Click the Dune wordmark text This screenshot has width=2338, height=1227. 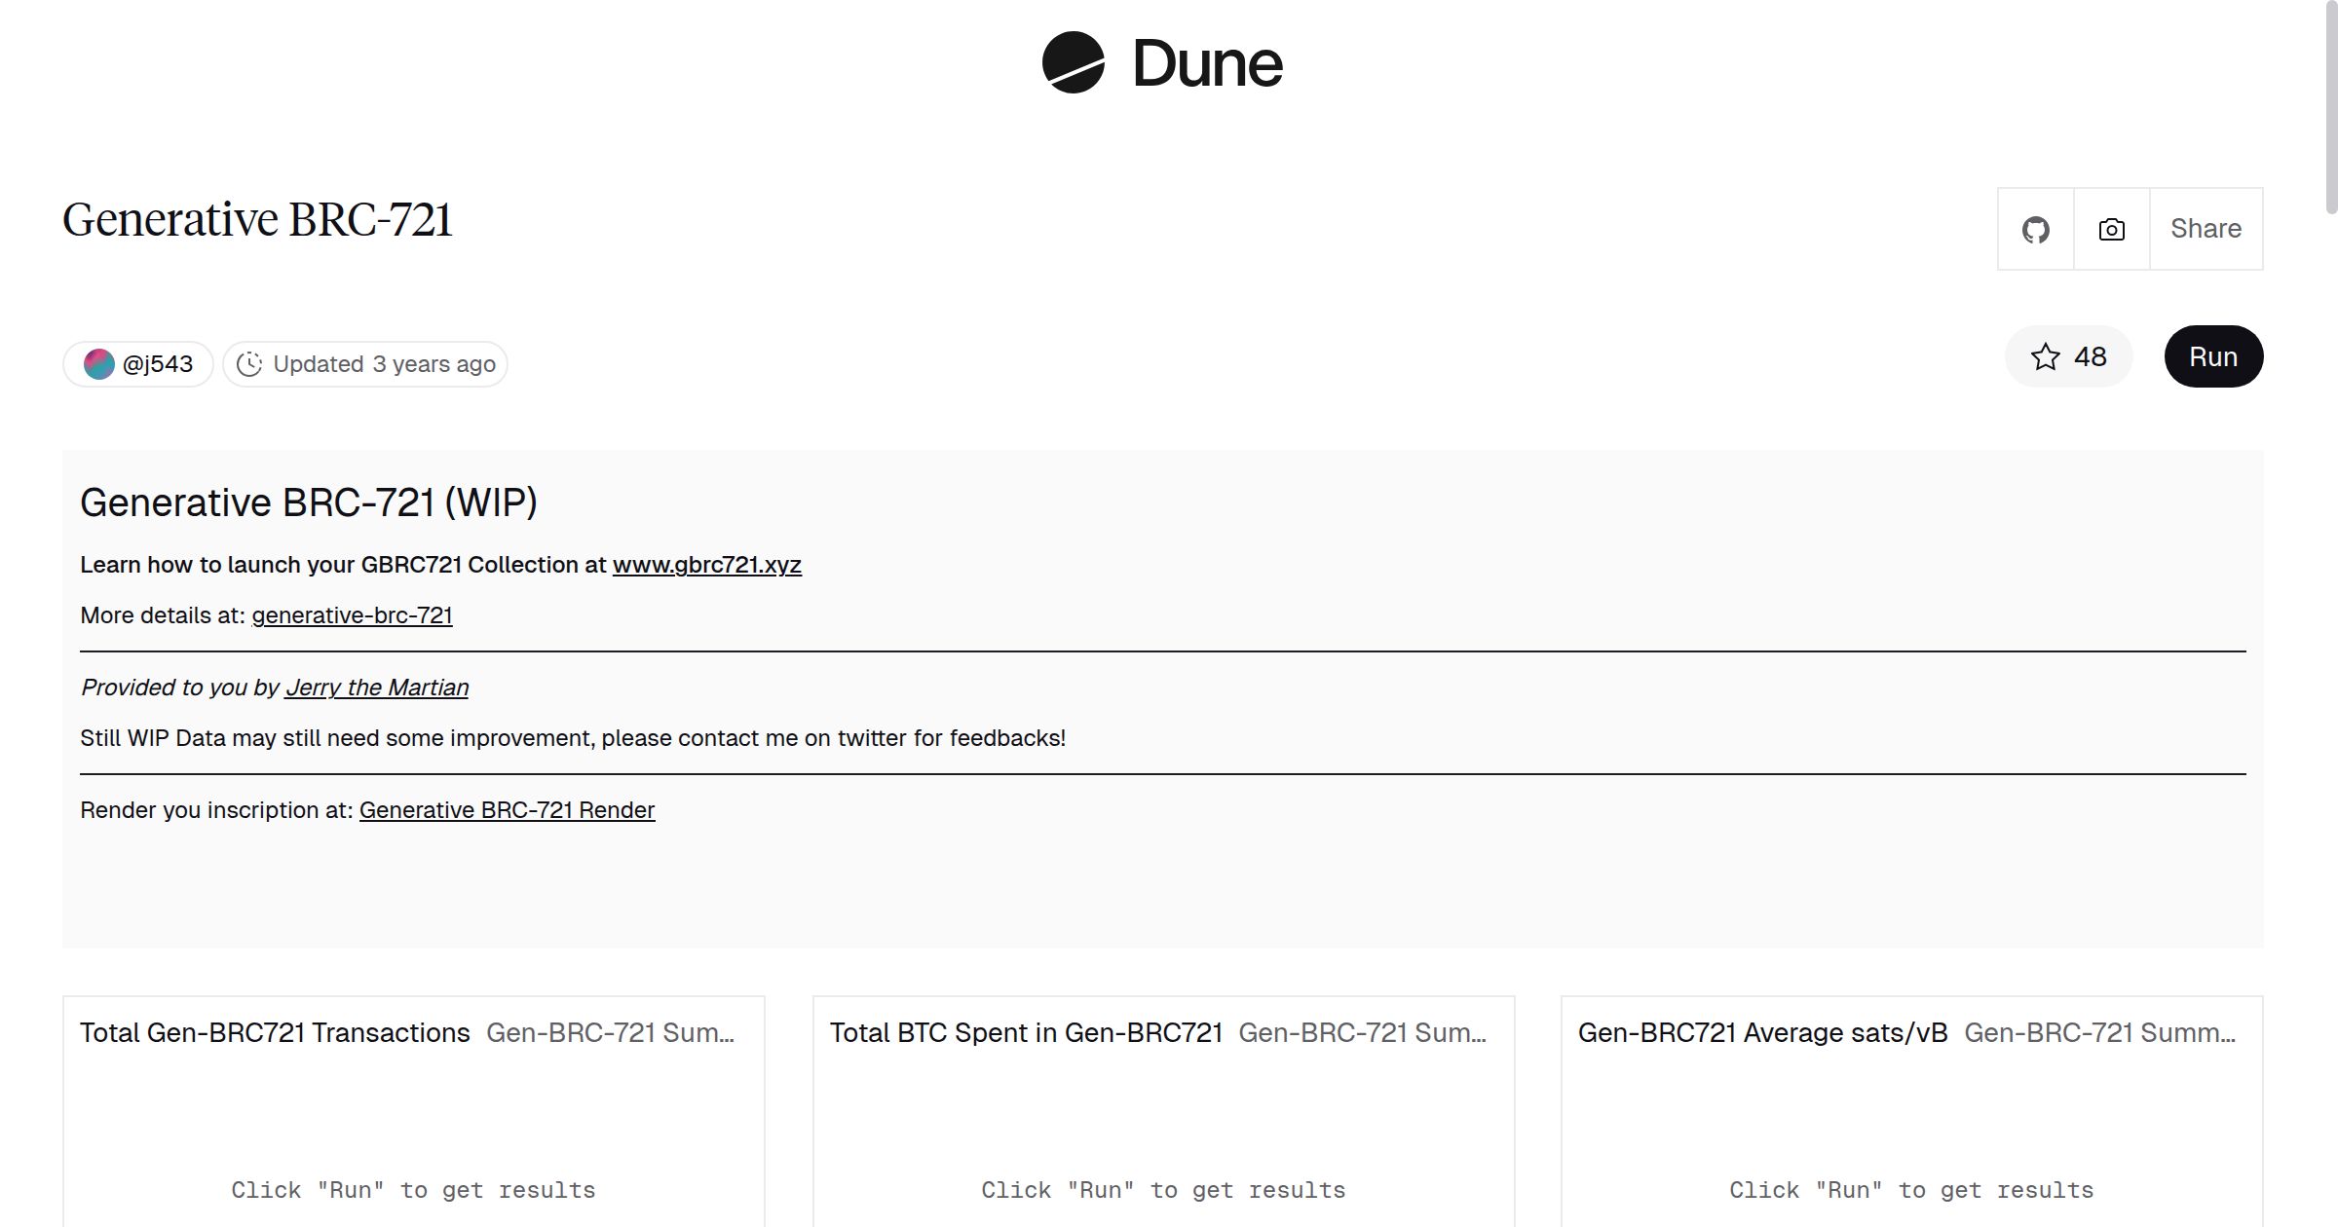pyautogui.click(x=1207, y=64)
